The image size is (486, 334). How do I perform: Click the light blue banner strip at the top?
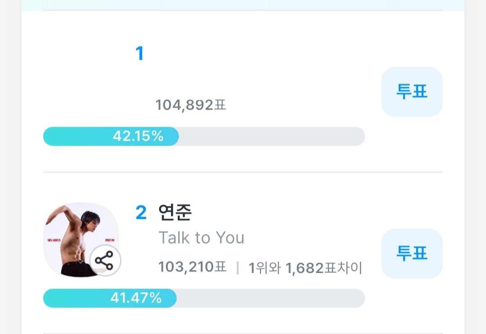pos(243,4)
